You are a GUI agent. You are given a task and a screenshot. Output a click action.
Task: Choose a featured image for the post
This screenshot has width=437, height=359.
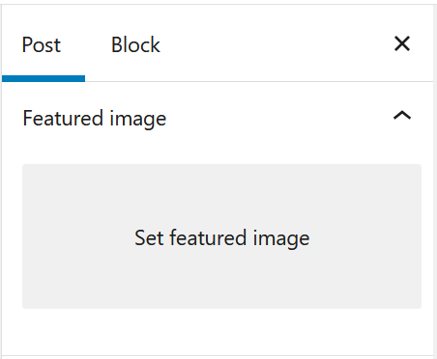(x=221, y=236)
